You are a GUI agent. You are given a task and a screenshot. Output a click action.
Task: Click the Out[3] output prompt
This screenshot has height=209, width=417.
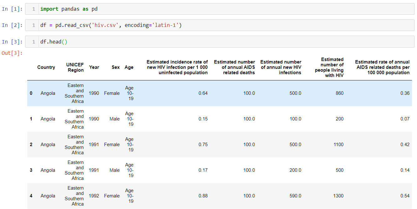[x=12, y=53]
